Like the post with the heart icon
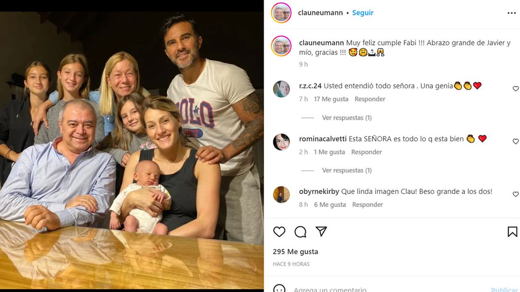Viewport: 520px width, 292px height. [279, 232]
